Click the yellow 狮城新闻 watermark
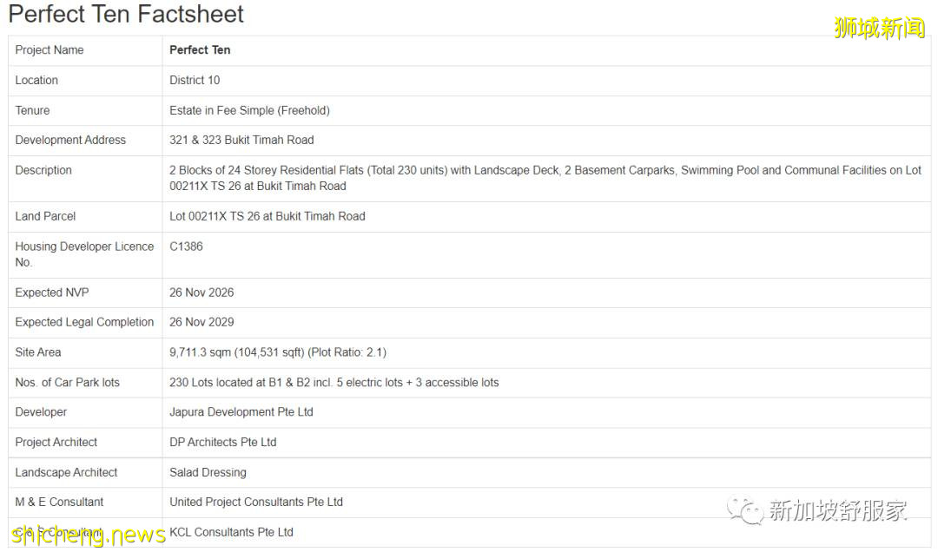Image resolution: width=938 pixels, height=552 pixels. click(x=879, y=28)
